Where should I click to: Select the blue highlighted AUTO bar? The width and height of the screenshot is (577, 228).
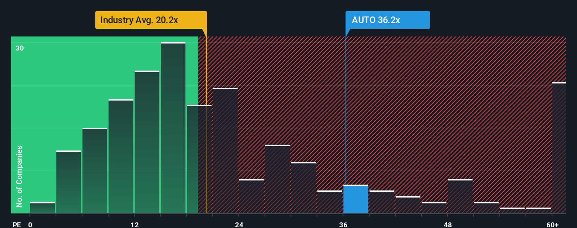[x=356, y=199]
